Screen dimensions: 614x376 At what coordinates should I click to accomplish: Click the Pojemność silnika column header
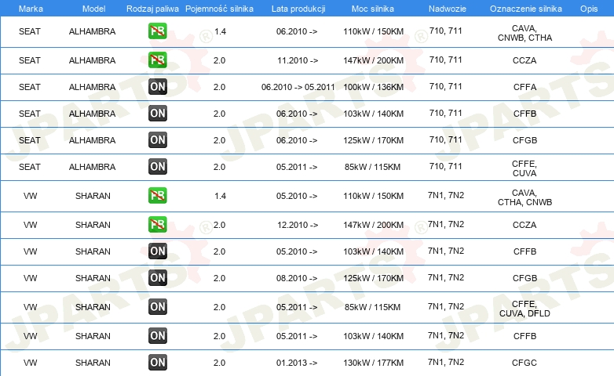219,9
